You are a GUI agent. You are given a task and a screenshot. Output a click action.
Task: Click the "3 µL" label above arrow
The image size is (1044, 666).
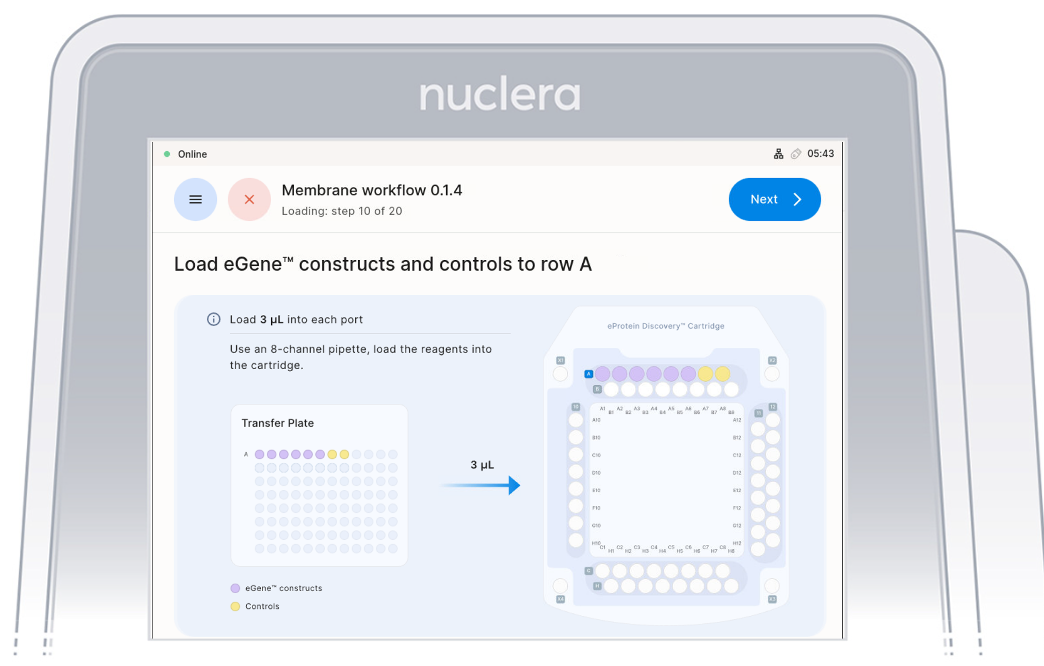482,465
